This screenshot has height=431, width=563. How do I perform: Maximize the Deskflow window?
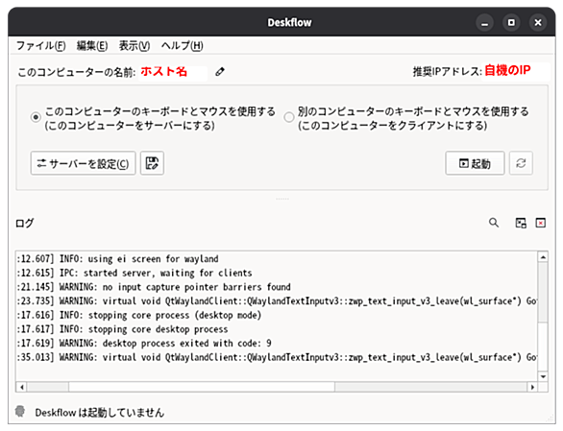tap(511, 23)
